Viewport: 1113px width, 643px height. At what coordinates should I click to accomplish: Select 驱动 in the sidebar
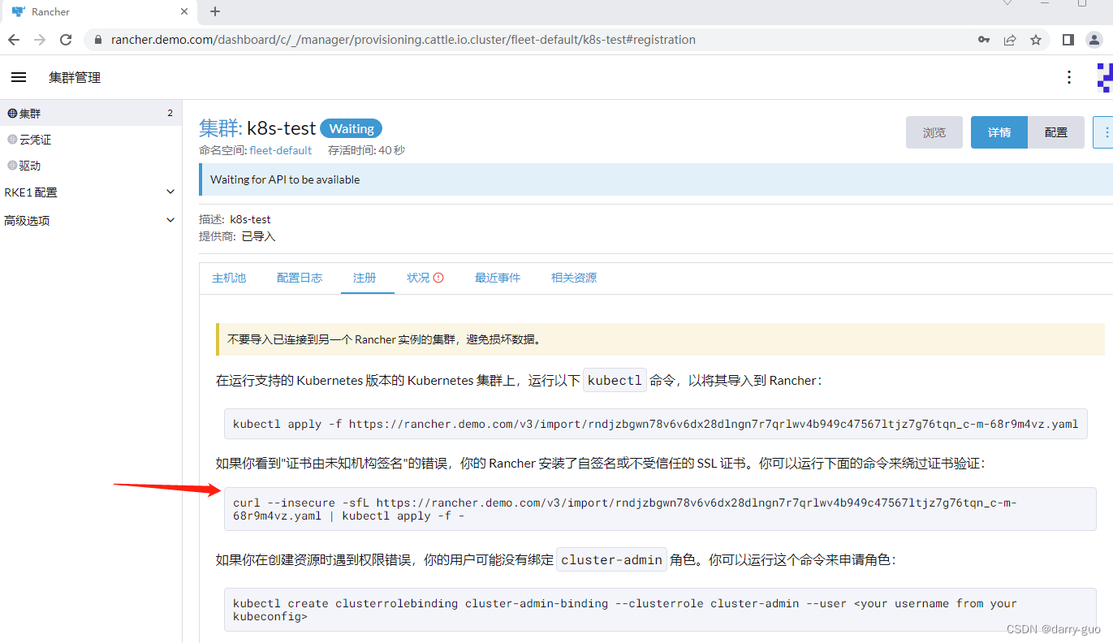[91, 166]
